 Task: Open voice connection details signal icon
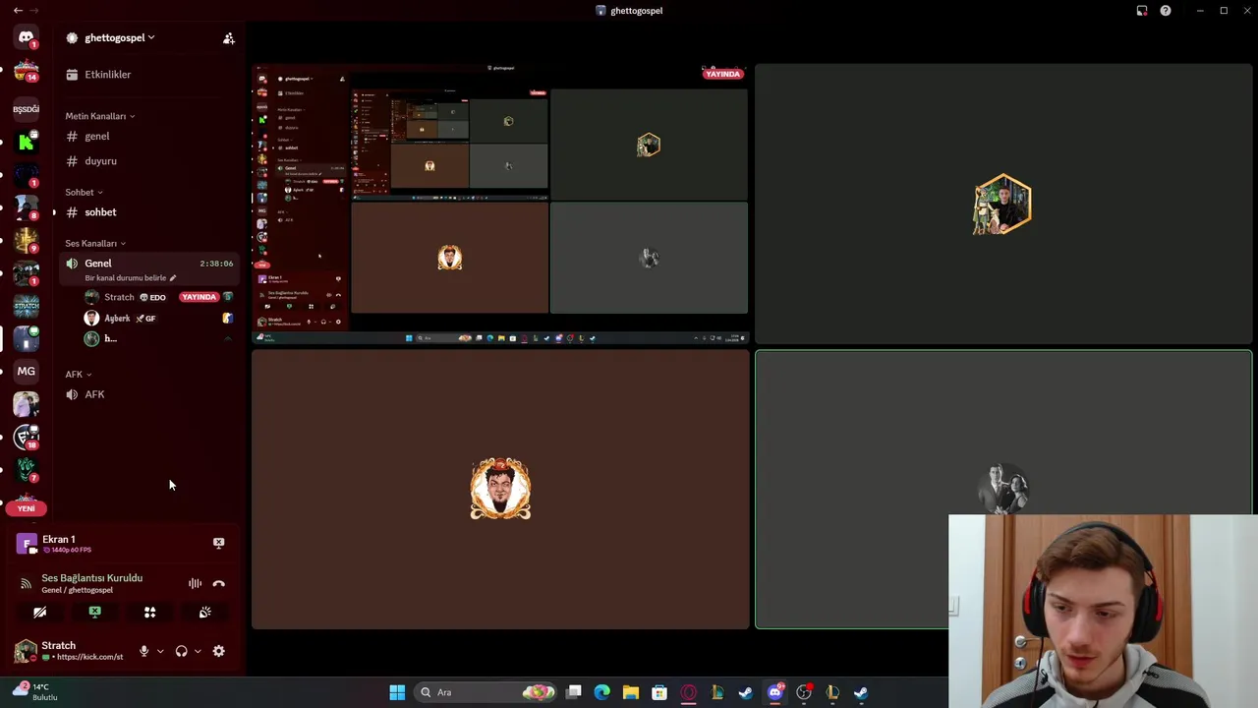(x=26, y=583)
